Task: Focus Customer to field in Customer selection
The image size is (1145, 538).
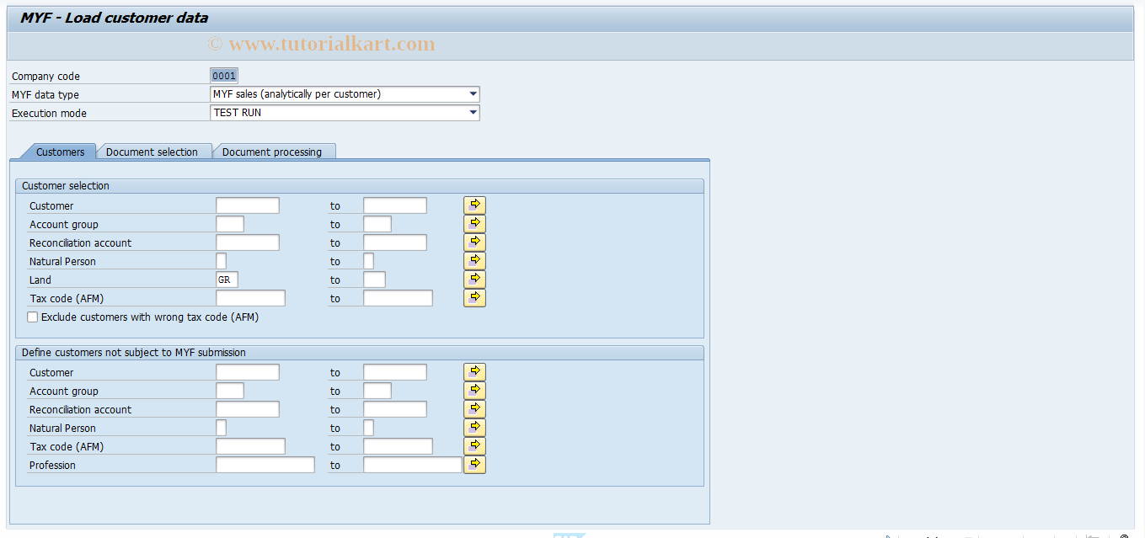Action: pos(395,205)
